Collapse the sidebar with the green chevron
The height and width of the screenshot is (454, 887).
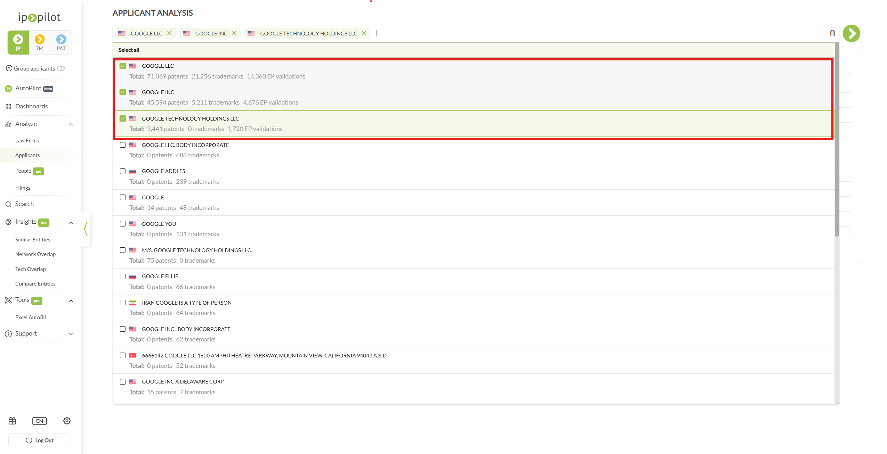(86, 229)
